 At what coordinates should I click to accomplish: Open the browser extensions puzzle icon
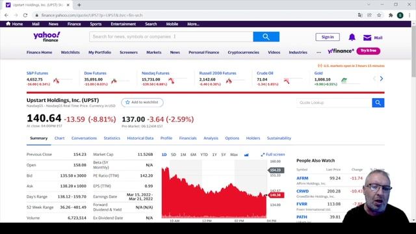[391, 16]
